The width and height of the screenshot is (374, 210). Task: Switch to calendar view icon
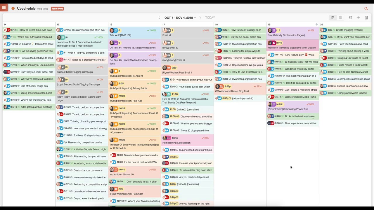[333, 18]
